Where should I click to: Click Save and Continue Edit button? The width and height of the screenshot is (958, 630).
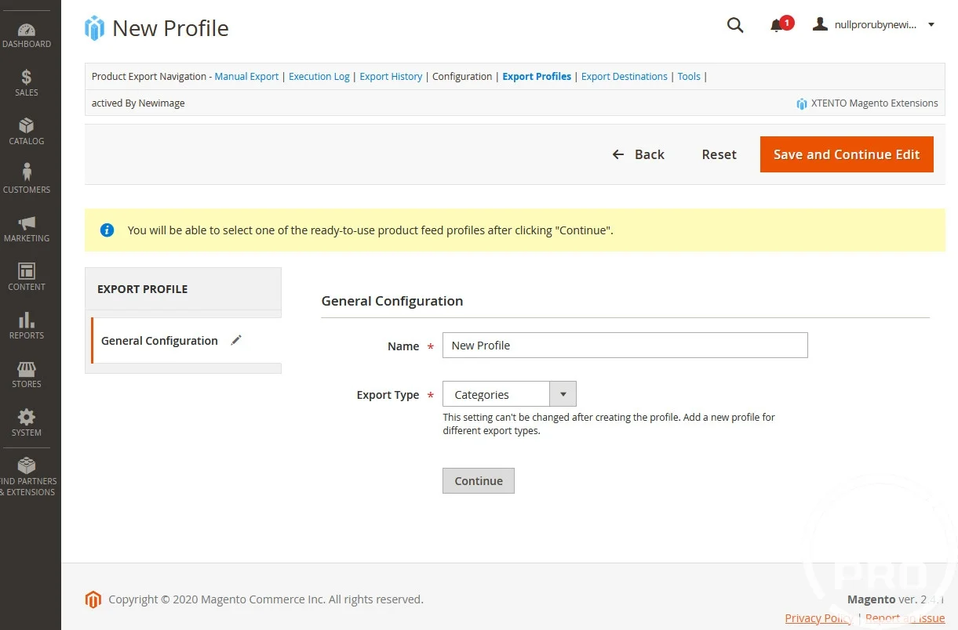(x=846, y=154)
